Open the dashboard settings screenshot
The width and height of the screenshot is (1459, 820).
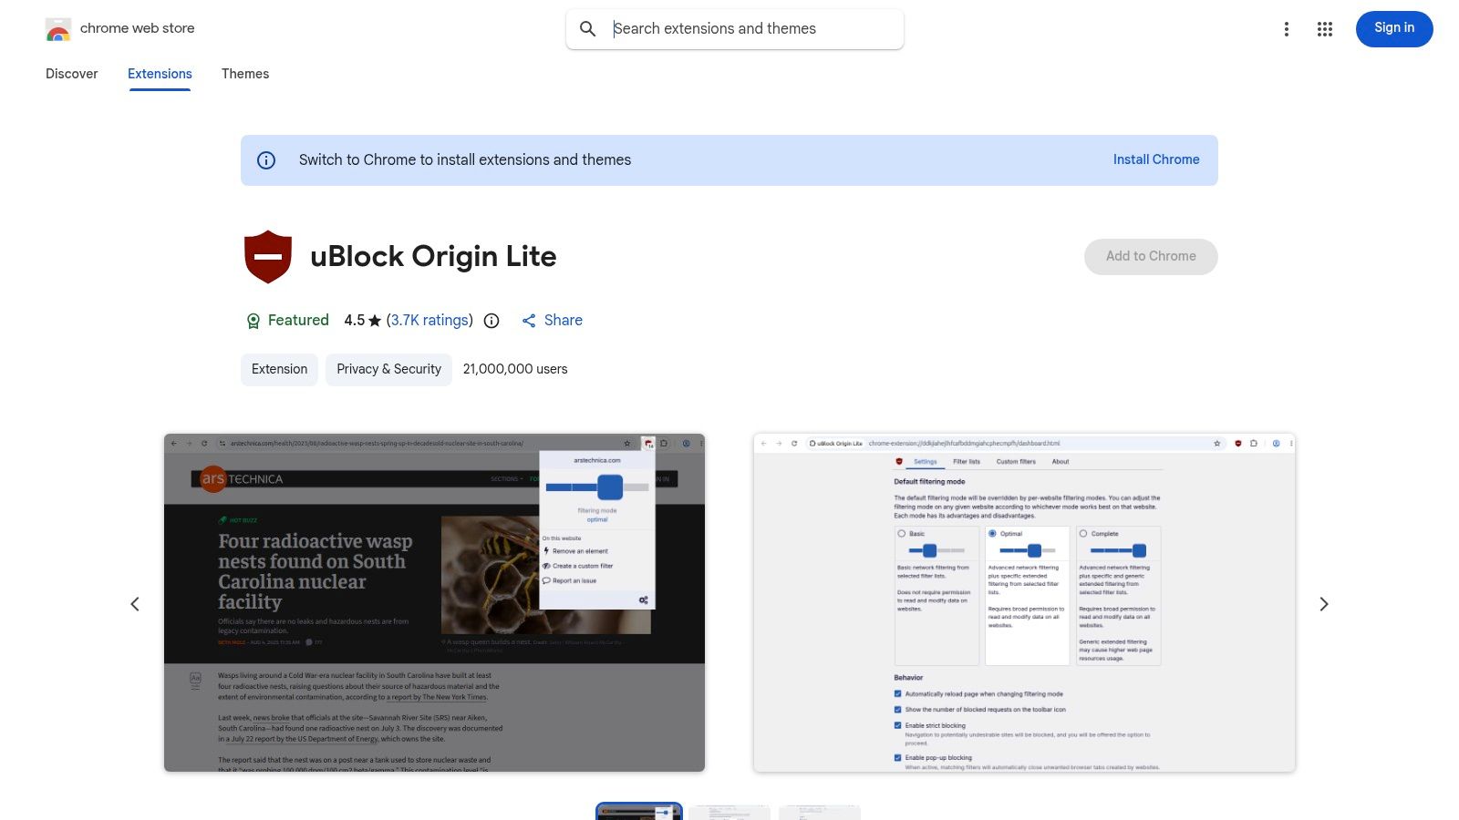pos(1024,603)
